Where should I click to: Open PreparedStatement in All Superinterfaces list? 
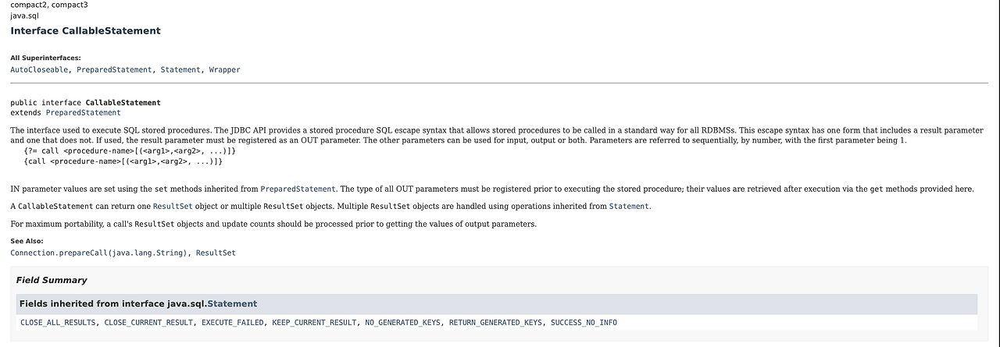114,70
